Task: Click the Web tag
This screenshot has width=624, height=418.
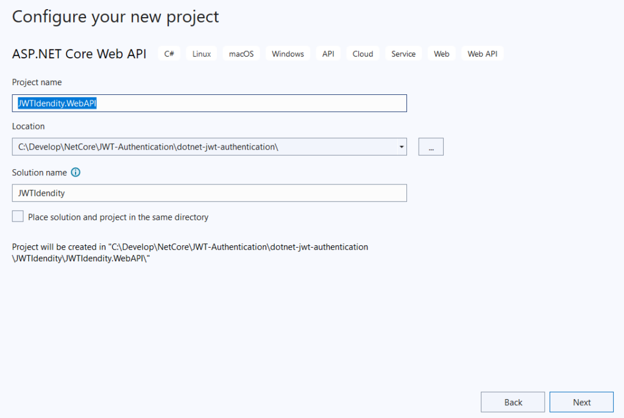Action: click(441, 54)
